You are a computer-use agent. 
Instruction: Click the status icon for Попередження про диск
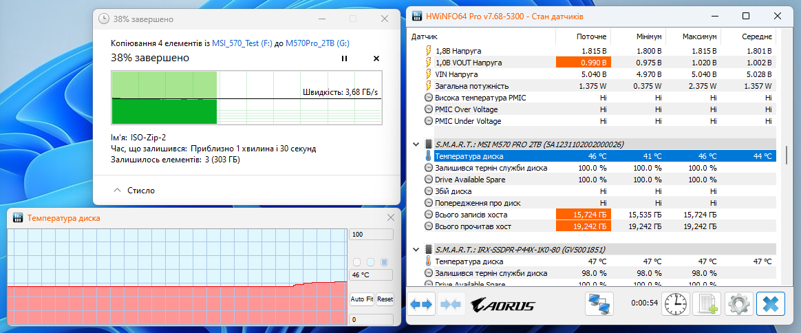coord(429,203)
